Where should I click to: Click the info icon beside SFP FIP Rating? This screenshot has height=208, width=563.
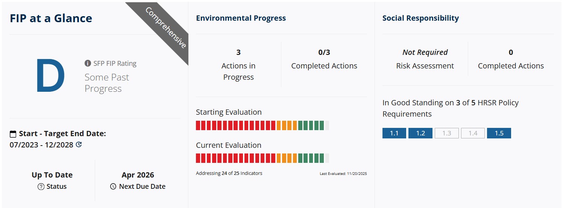click(88, 63)
